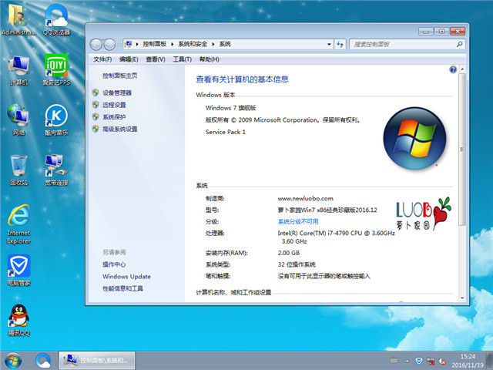Click the shield icon beside 设备管理器
Screen dimensions: 493x370
[96, 92]
